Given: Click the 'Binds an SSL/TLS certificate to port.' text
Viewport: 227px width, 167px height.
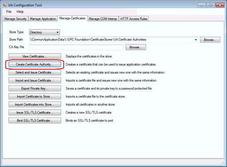Looking at the screenshot, I should tap(90, 121).
